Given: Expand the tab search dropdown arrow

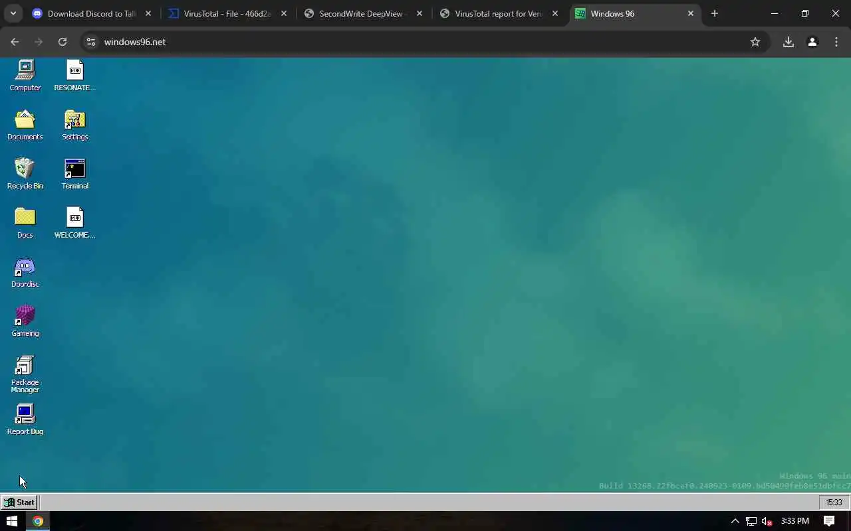Looking at the screenshot, I should pos(13,13).
